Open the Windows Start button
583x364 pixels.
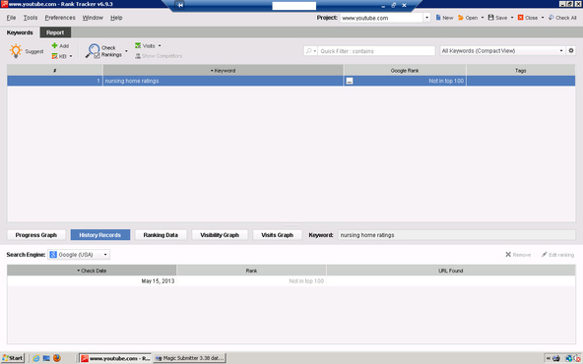[13, 358]
